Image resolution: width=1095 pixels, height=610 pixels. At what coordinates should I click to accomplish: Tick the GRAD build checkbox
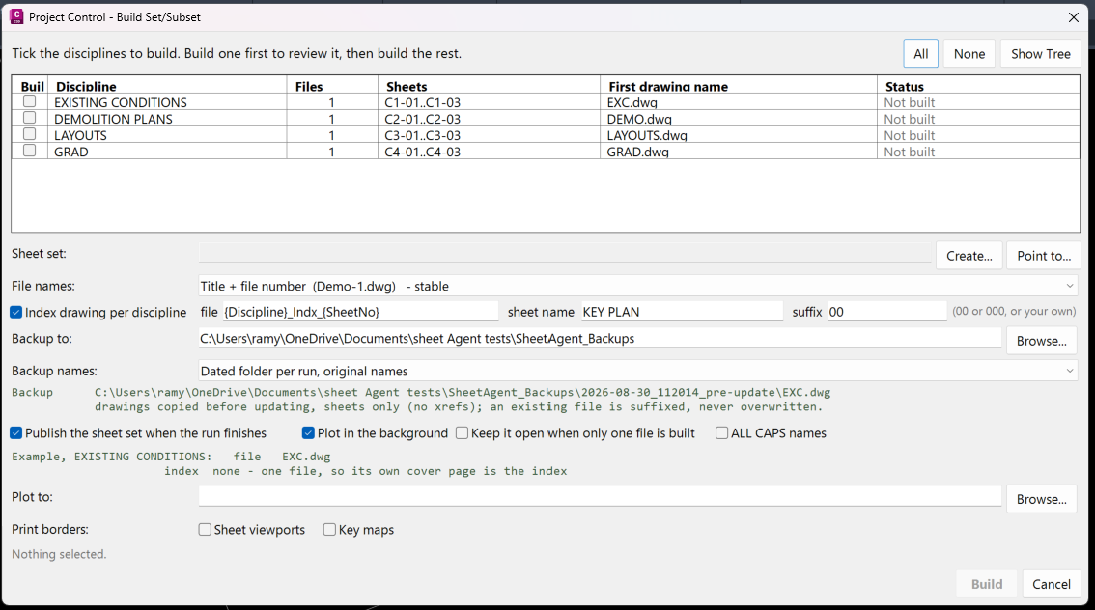pos(29,151)
